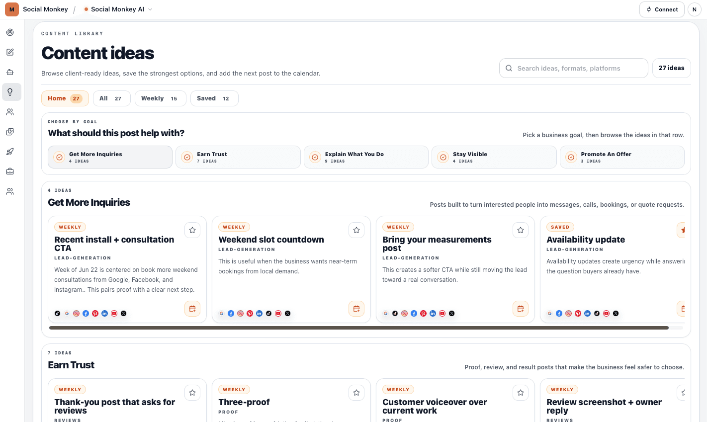Add Recent install + consultation CTA to calendar
The image size is (707, 422).
click(x=192, y=309)
